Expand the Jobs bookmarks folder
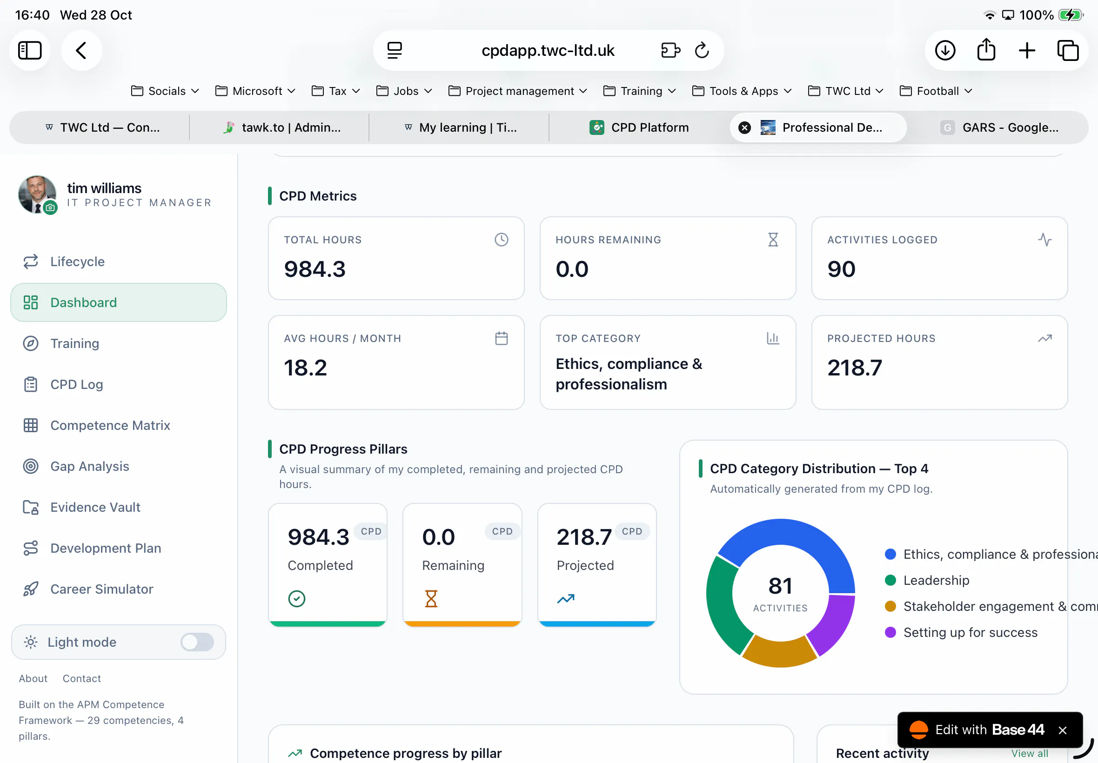 pyautogui.click(x=404, y=91)
